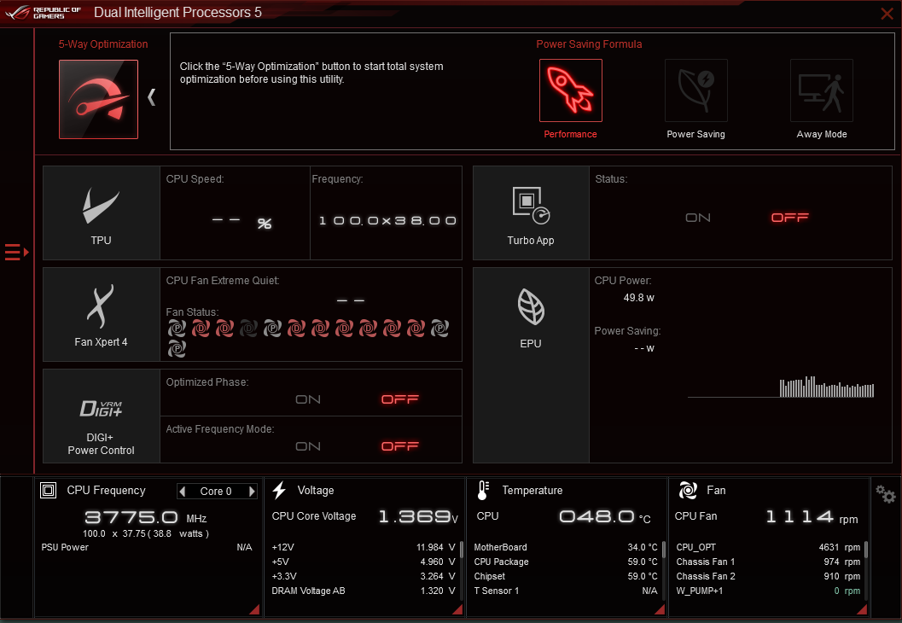Enable Optimized Phase with ON
The height and width of the screenshot is (623, 902).
(308, 399)
